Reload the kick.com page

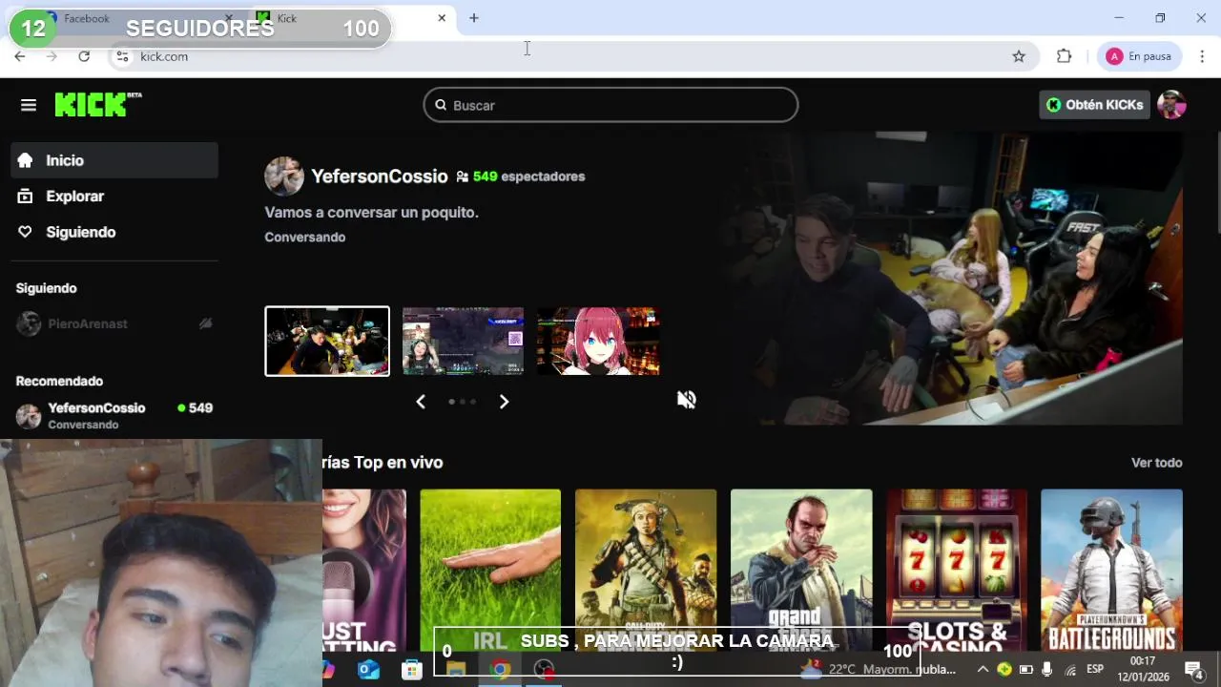(x=84, y=56)
